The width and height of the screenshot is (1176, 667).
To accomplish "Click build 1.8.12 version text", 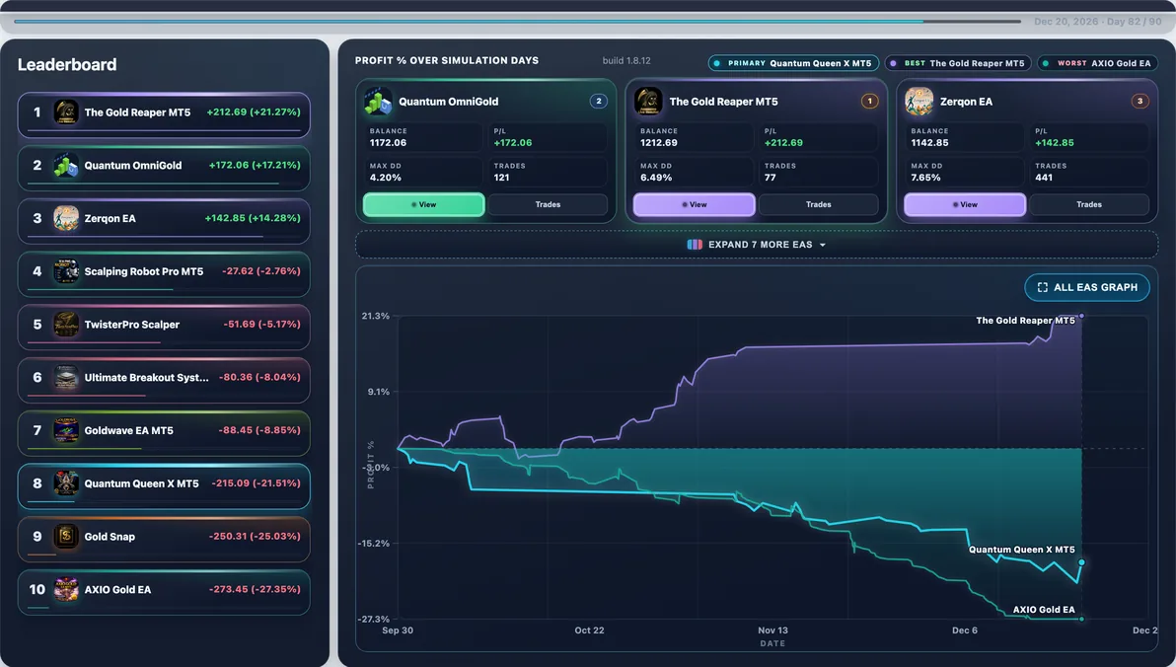I will [626, 61].
